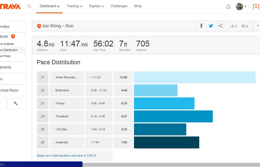Open comments via speech bubble icon
This screenshot has width=260, height=167.
point(244,26)
